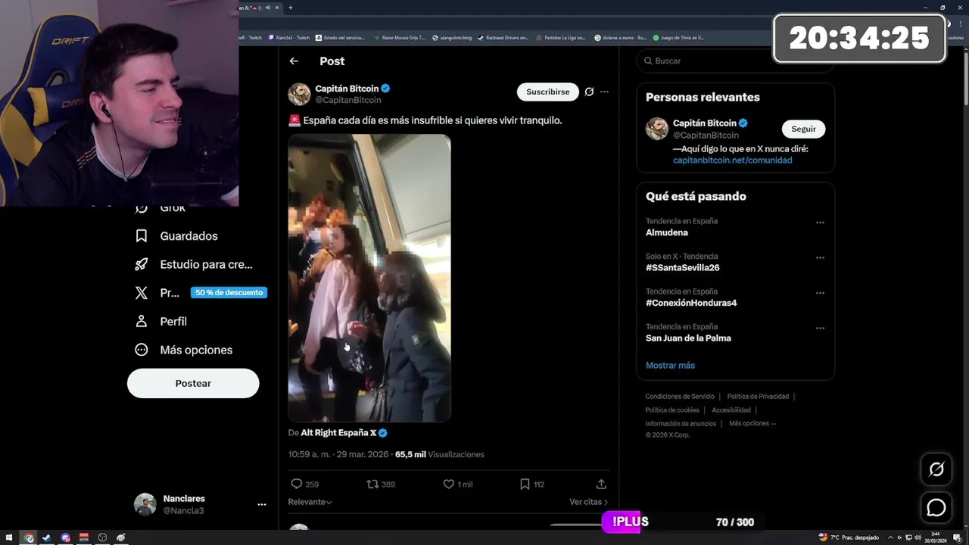Open Juego de Trivia bookmark
This screenshot has width=969, height=545.
click(x=678, y=37)
